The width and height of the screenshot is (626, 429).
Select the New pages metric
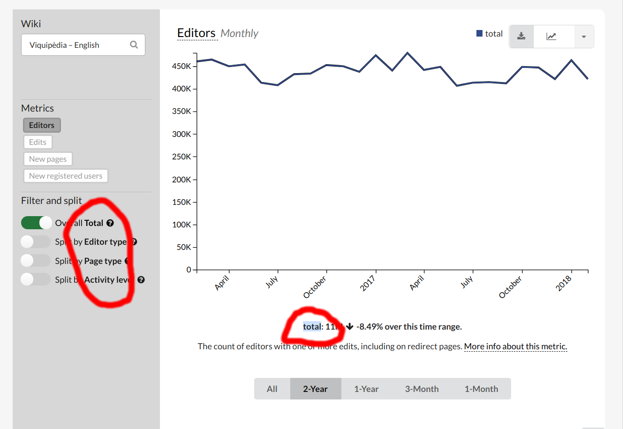coord(48,159)
